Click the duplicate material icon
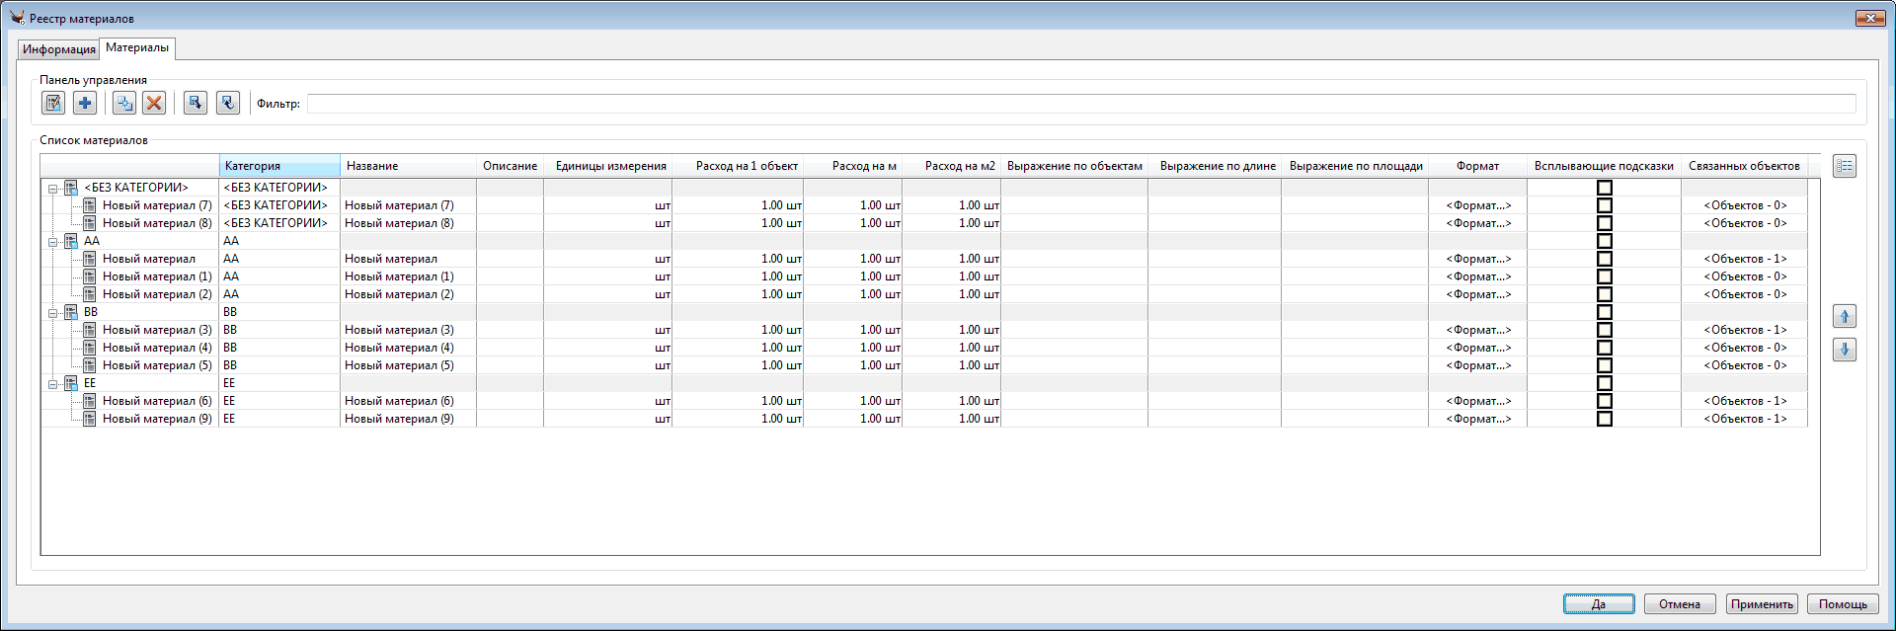The width and height of the screenshot is (1896, 631). (123, 103)
